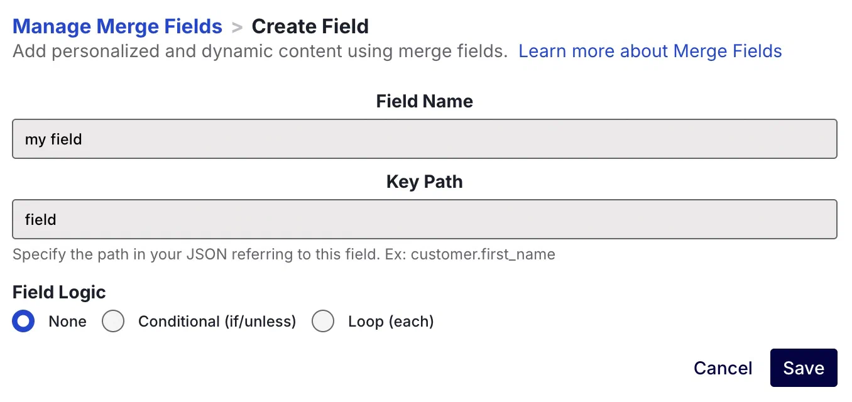
Task: Choose the Conditional (if/unless) radio circle
Action: [x=113, y=322]
